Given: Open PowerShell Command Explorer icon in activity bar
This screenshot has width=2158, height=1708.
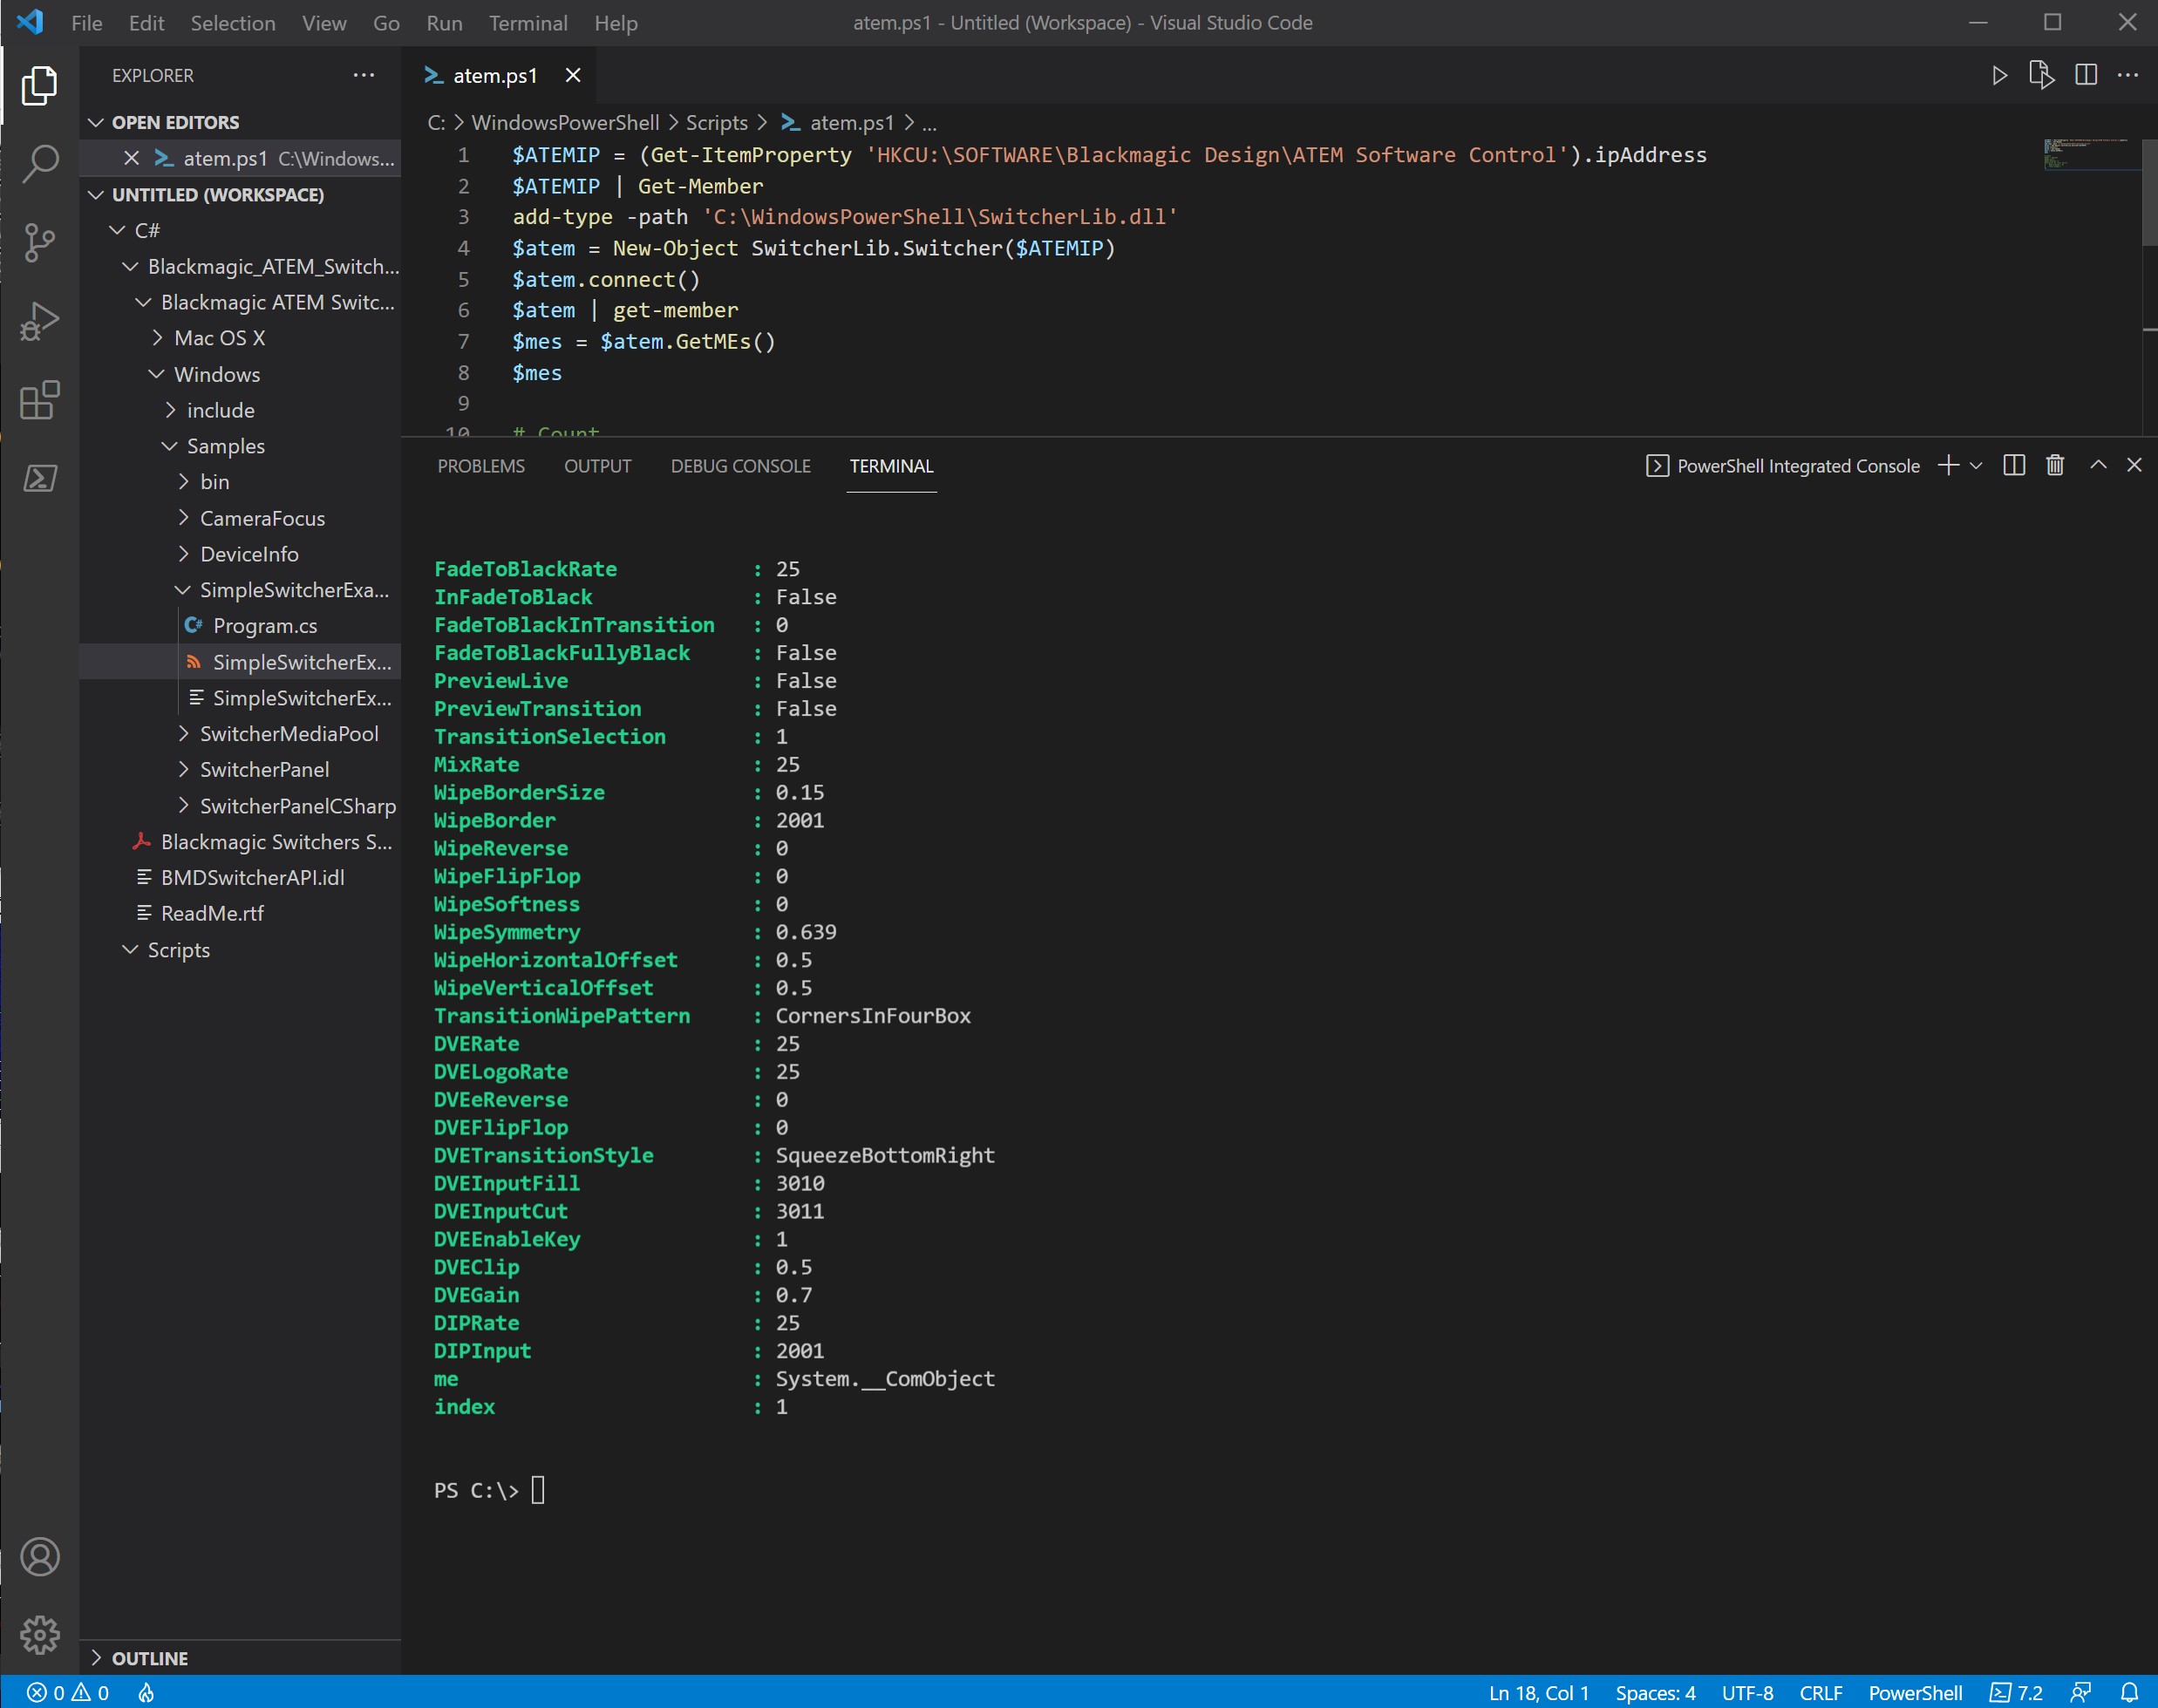Looking at the screenshot, I should 40,478.
